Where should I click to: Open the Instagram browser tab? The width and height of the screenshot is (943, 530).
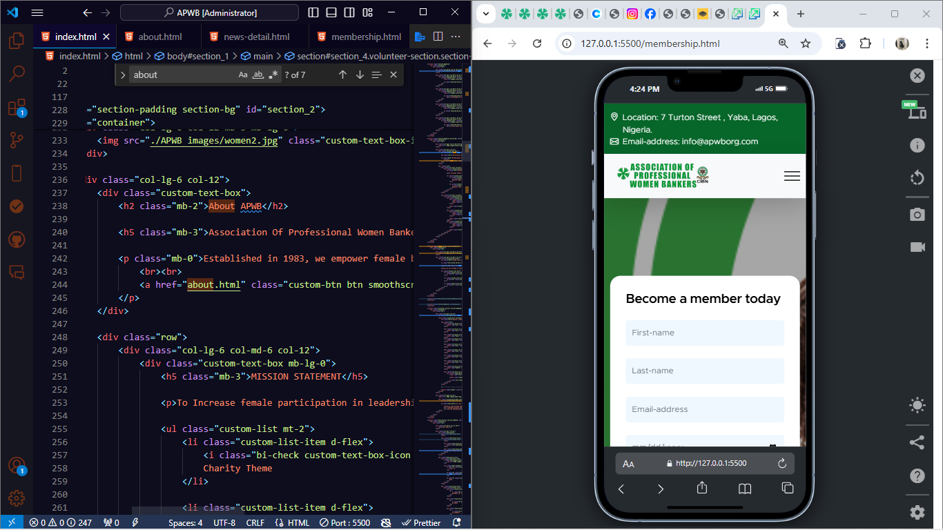click(x=632, y=14)
